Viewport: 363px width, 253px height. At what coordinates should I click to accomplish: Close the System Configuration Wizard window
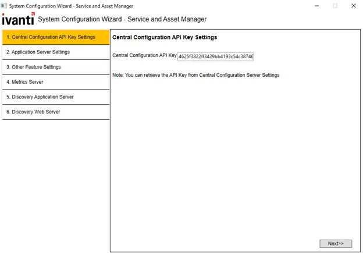pos(354,6)
